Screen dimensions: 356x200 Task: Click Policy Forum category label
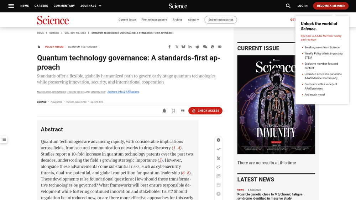click(54, 47)
